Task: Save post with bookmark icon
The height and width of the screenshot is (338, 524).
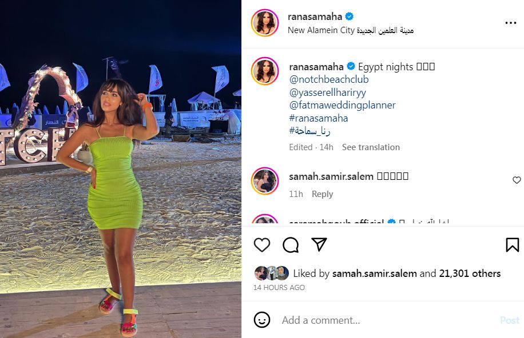Action: click(513, 245)
